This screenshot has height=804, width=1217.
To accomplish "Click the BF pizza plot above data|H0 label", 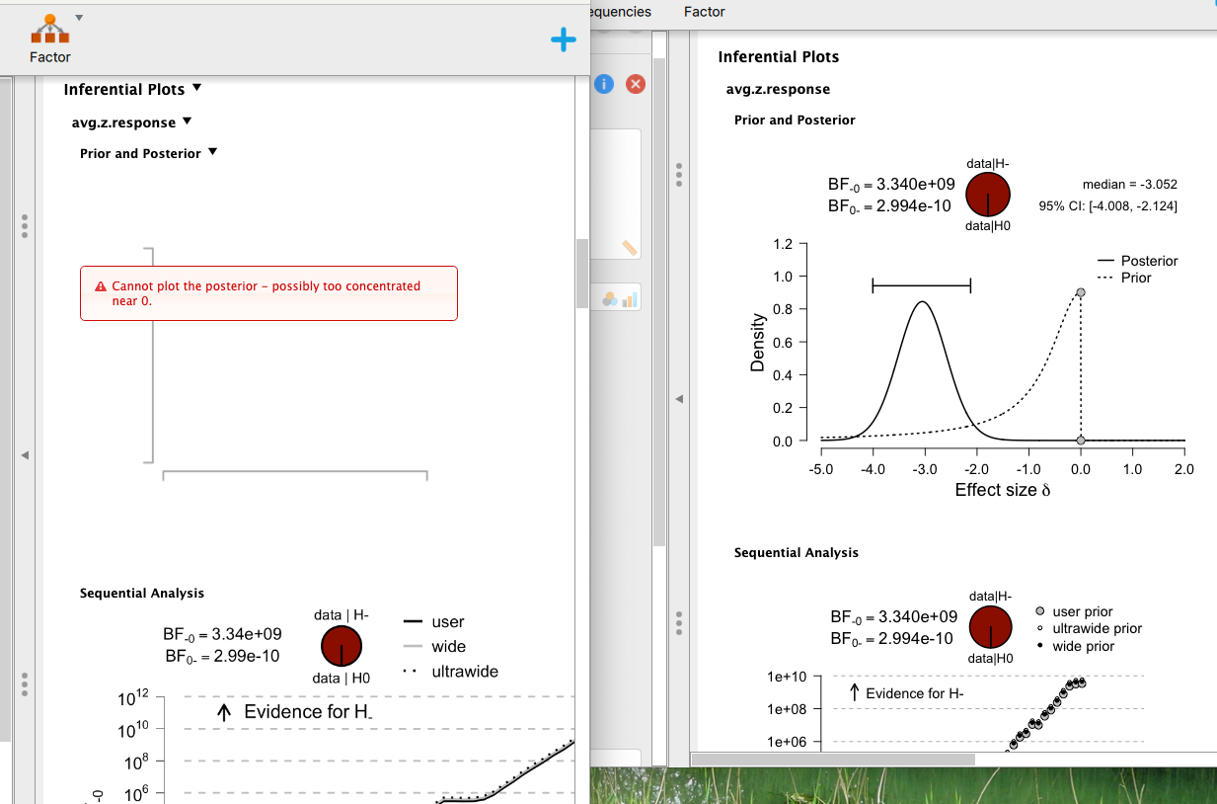I will click(988, 194).
